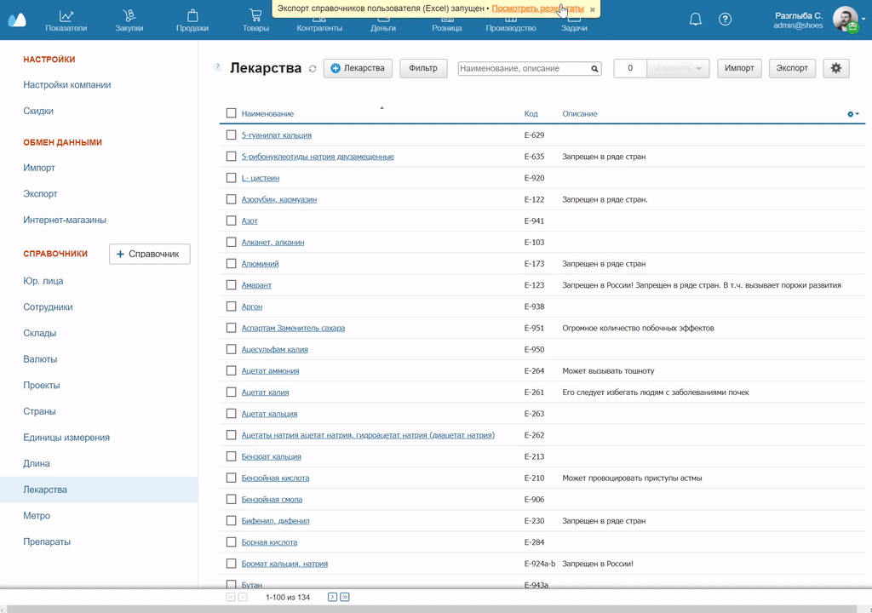This screenshot has height=613, width=872.
Task: Select the Амарант row checkbox
Action: click(x=231, y=285)
